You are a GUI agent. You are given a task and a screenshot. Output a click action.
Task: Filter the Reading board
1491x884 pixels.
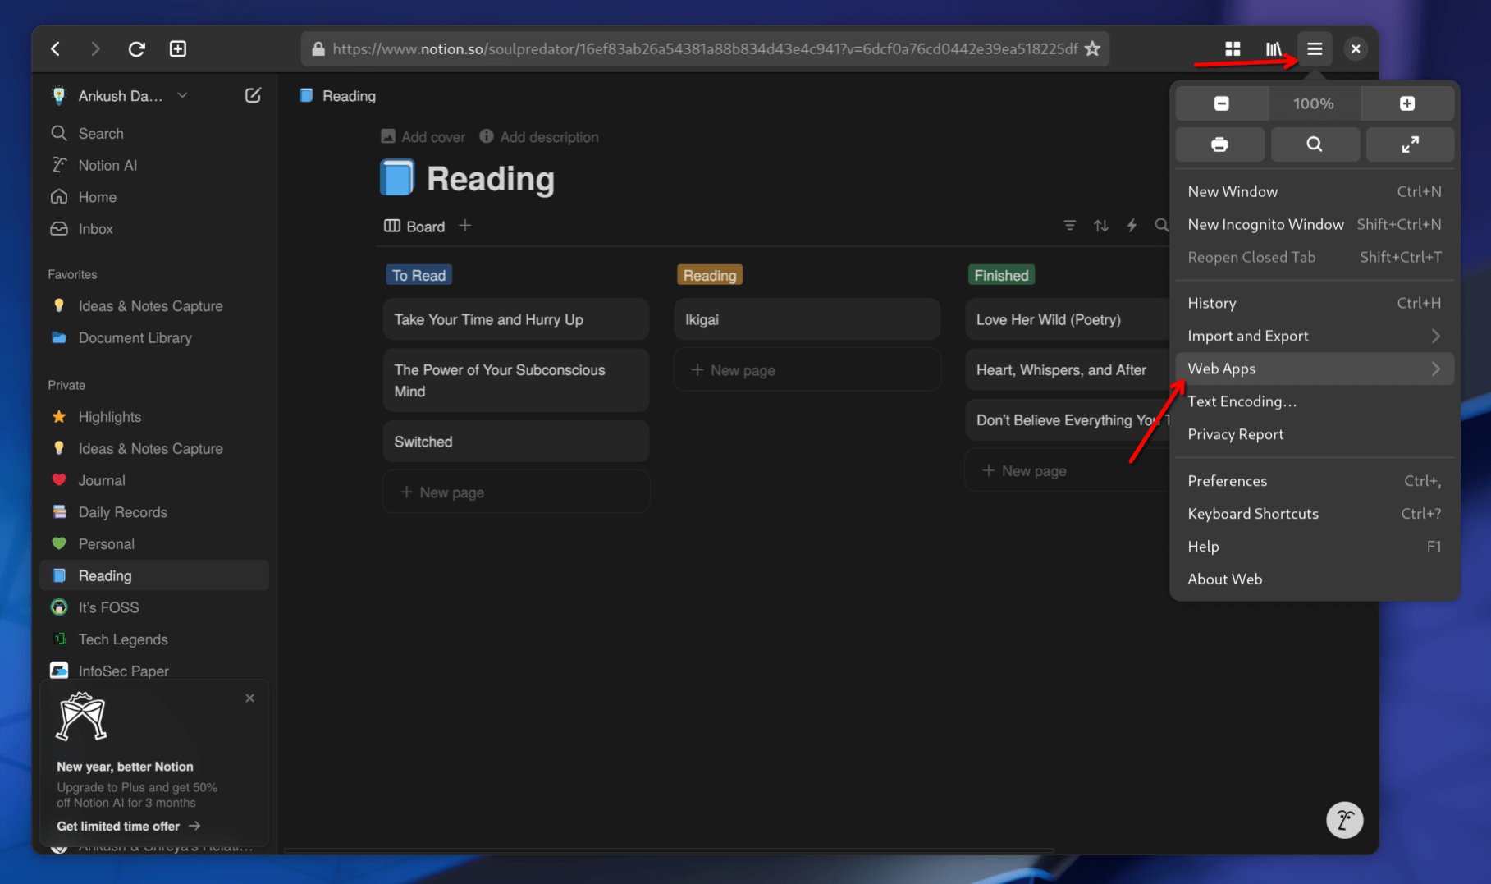[x=1069, y=225]
